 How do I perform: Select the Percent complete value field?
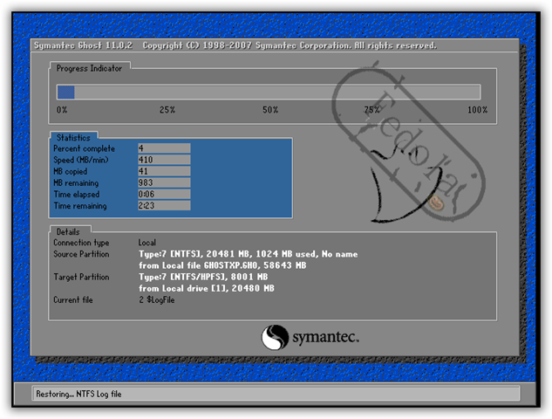pyautogui.click(x=164, y=149)
